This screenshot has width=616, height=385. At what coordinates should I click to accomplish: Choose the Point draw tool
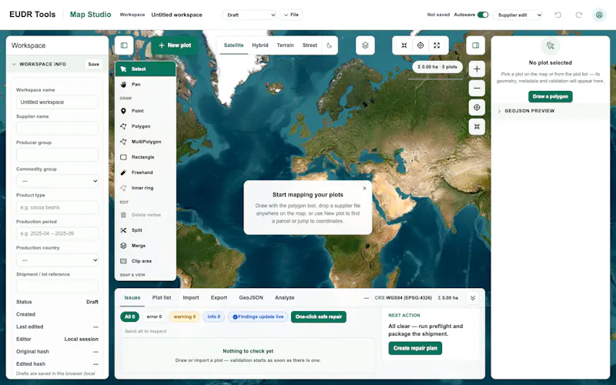pos(145,111)
